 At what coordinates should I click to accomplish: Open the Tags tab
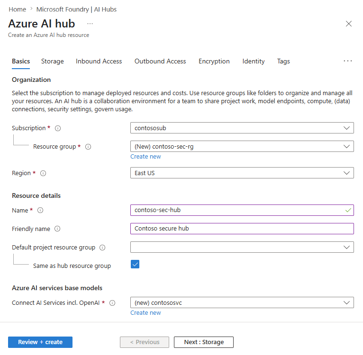pos(283,61)
